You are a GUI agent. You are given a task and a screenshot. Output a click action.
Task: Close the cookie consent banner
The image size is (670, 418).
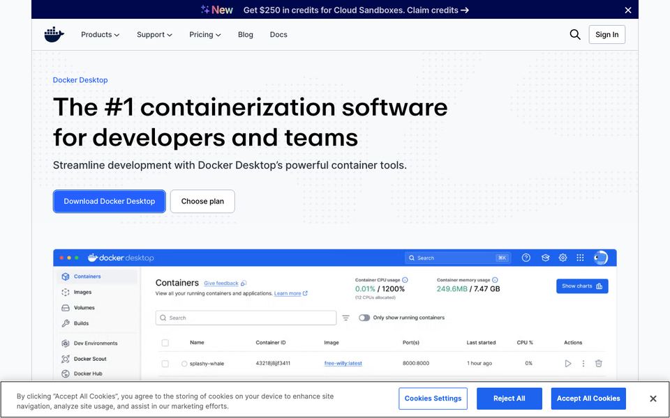[x=653, y=398]
